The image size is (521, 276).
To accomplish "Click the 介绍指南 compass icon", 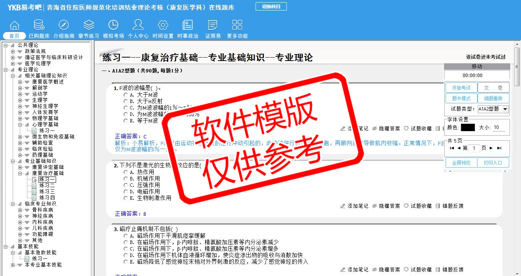I will tap(64, 25).
